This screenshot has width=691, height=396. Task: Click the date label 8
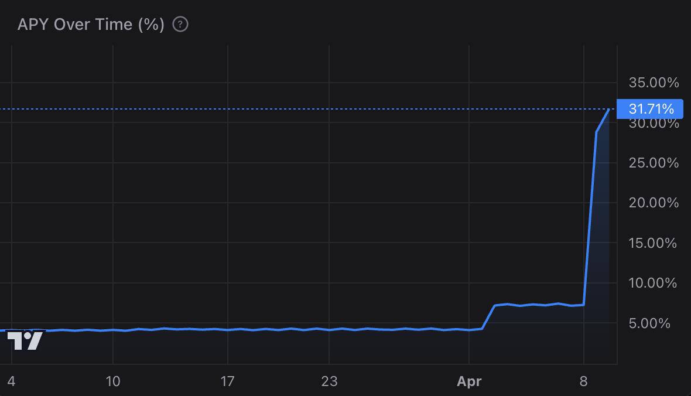pyautogui.click(x=583, y=381)
